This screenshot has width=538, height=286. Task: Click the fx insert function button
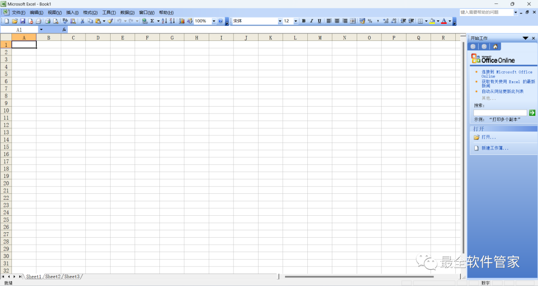coord(64,30)
